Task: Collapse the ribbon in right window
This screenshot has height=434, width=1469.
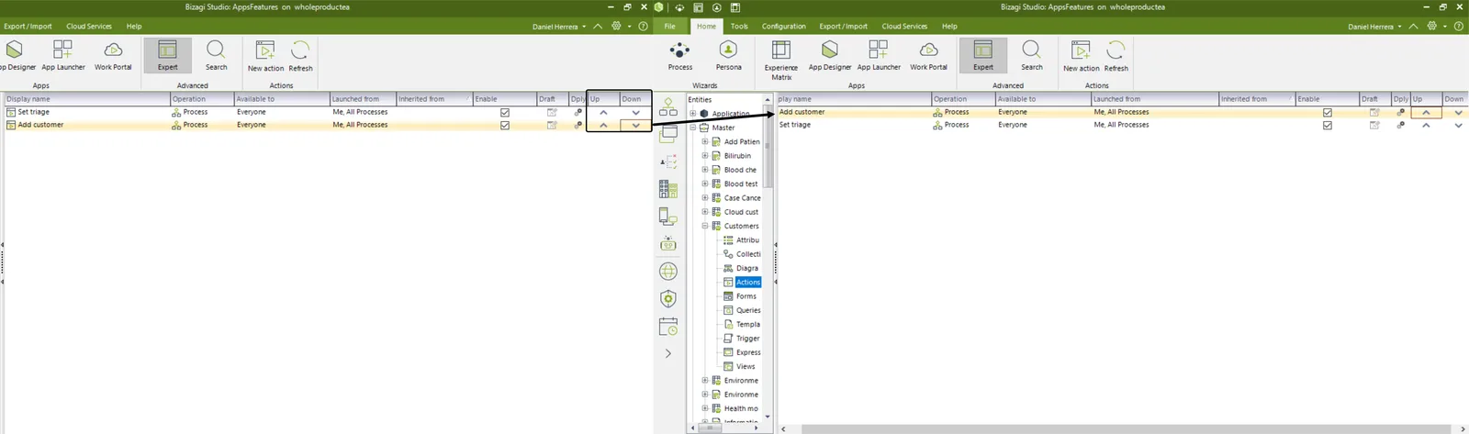Action: click(1414, 27)
